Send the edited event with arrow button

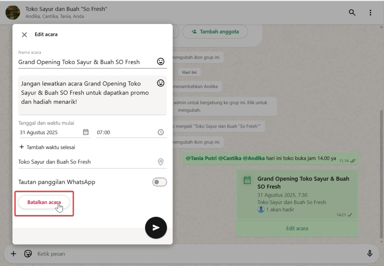pos(156,227)
